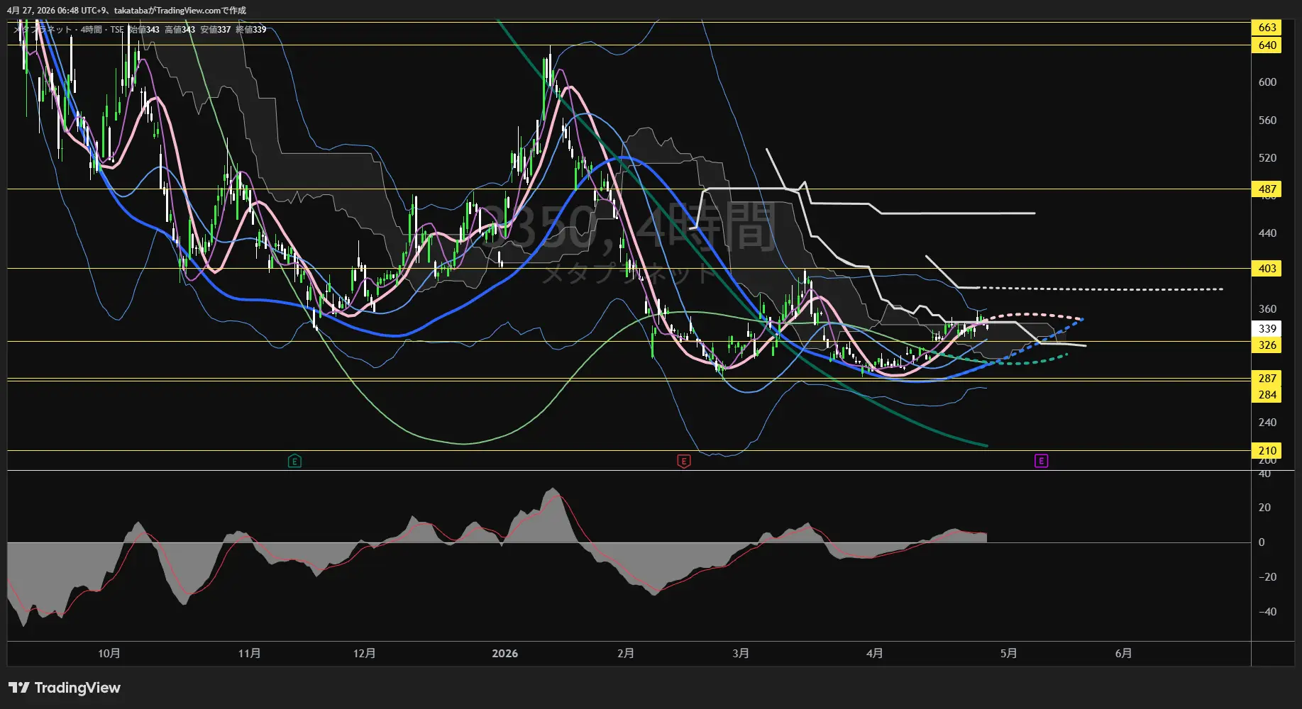
Task: Click the 403 horizontal line price tag
Action: coord(1267,269)
